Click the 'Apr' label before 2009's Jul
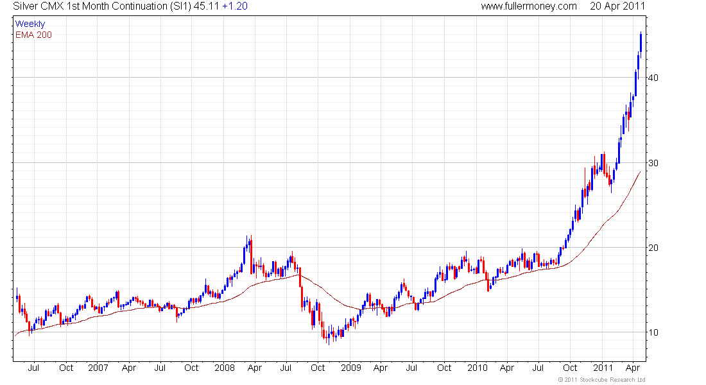This screenshot has height=385, width=706. [x=381, y=368]
